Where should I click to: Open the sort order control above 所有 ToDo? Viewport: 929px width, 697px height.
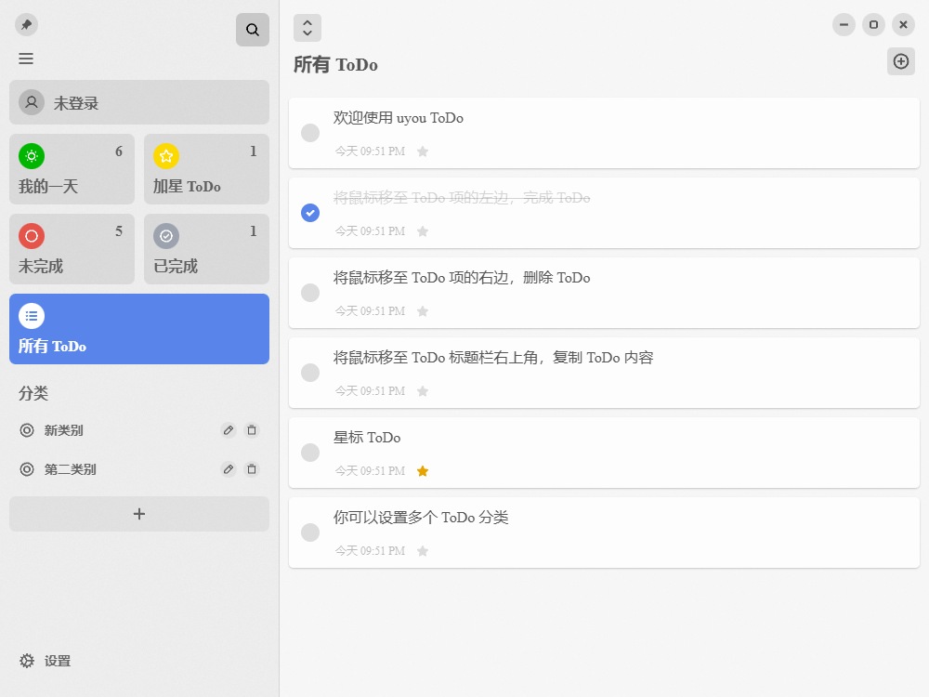click(307, 28)
